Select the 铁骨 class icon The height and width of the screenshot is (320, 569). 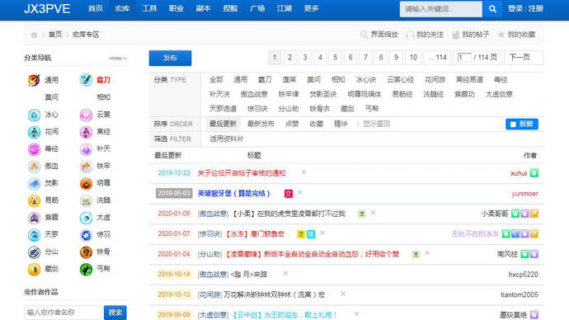(x=86, y=252)
